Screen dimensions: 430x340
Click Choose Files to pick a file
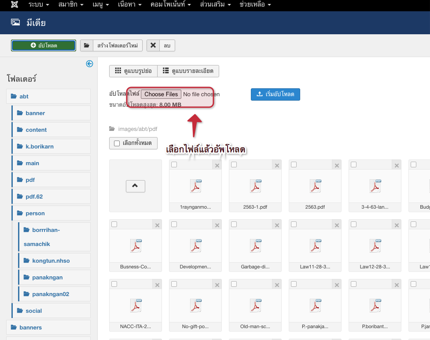pyautogui.click(x=161, y=94)
